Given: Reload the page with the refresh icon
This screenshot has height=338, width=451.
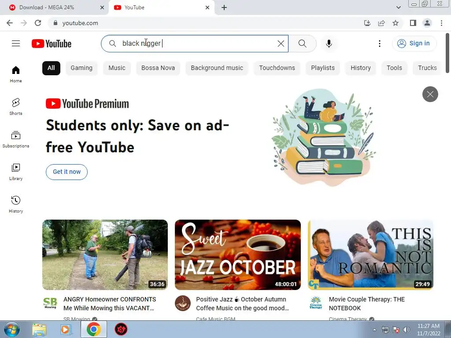Looking at the screenshot, I should click(38, 23).
